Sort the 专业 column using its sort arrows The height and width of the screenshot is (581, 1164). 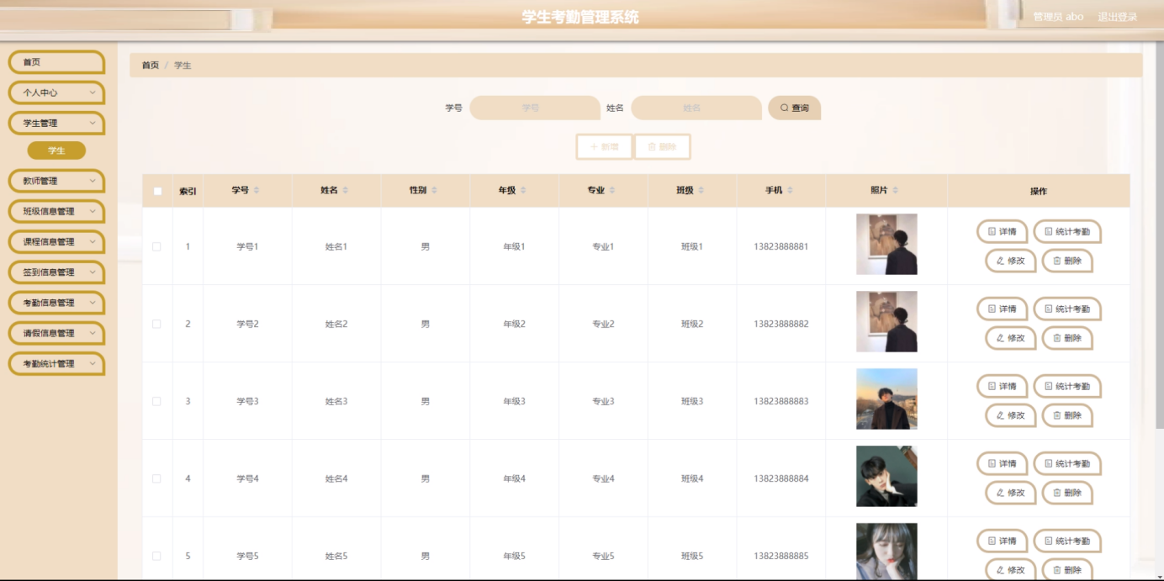point(612,191)
